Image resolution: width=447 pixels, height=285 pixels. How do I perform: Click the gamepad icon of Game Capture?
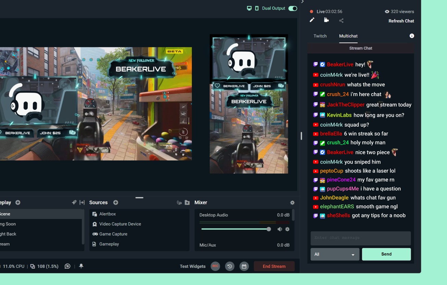(x=95, y=234)
